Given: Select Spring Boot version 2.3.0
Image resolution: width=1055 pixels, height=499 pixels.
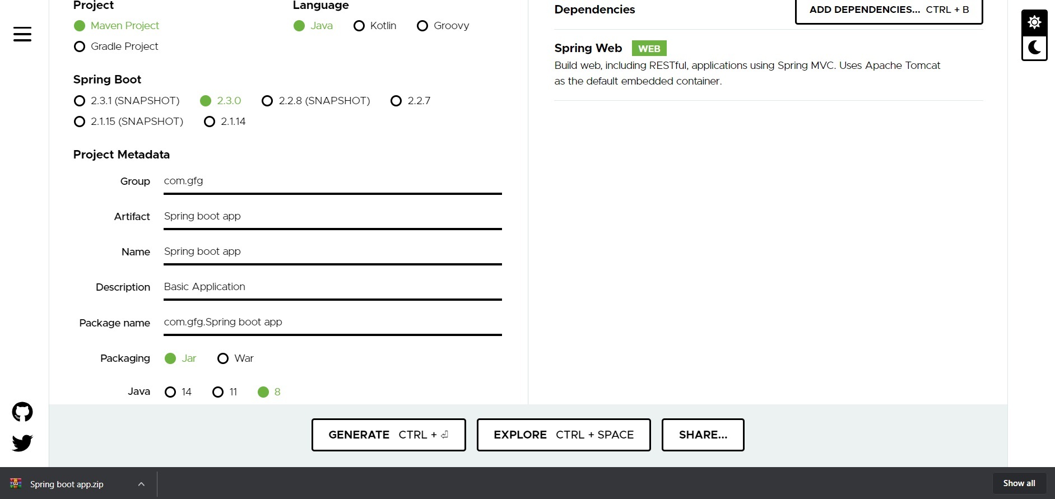Looking at the screenshot, I should (x=221, y=101).
